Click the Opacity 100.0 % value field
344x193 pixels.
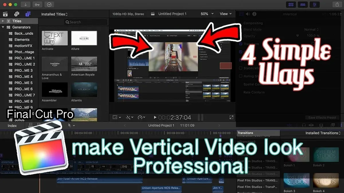(x=313, y=36)
